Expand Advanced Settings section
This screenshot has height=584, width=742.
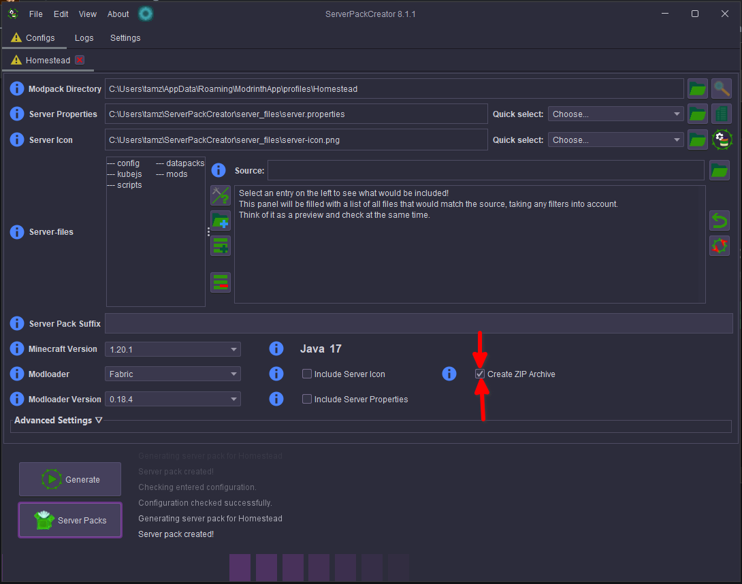[x=59, y=420]
